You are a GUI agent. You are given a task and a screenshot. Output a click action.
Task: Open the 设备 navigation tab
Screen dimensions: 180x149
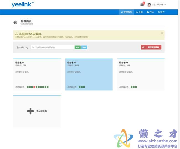coord(139,12)
